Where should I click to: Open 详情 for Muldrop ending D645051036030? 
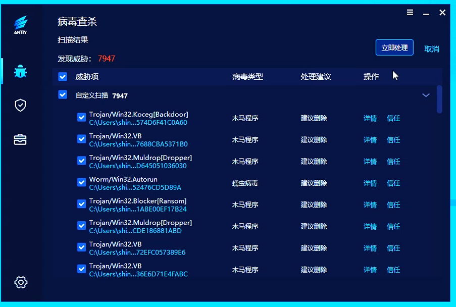[x=370, y=162]
